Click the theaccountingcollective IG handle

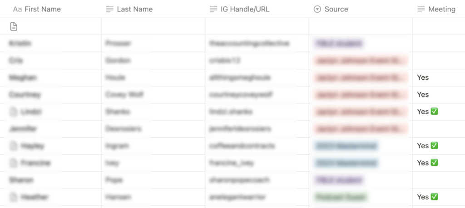[249, 44]
